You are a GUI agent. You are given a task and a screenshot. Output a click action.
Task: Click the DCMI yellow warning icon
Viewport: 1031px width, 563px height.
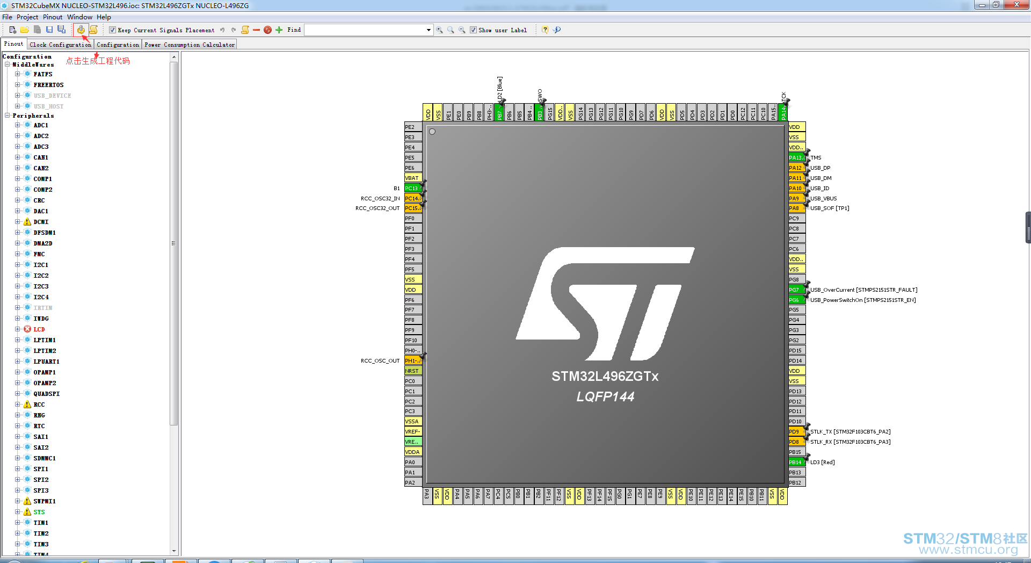point(27,222)
